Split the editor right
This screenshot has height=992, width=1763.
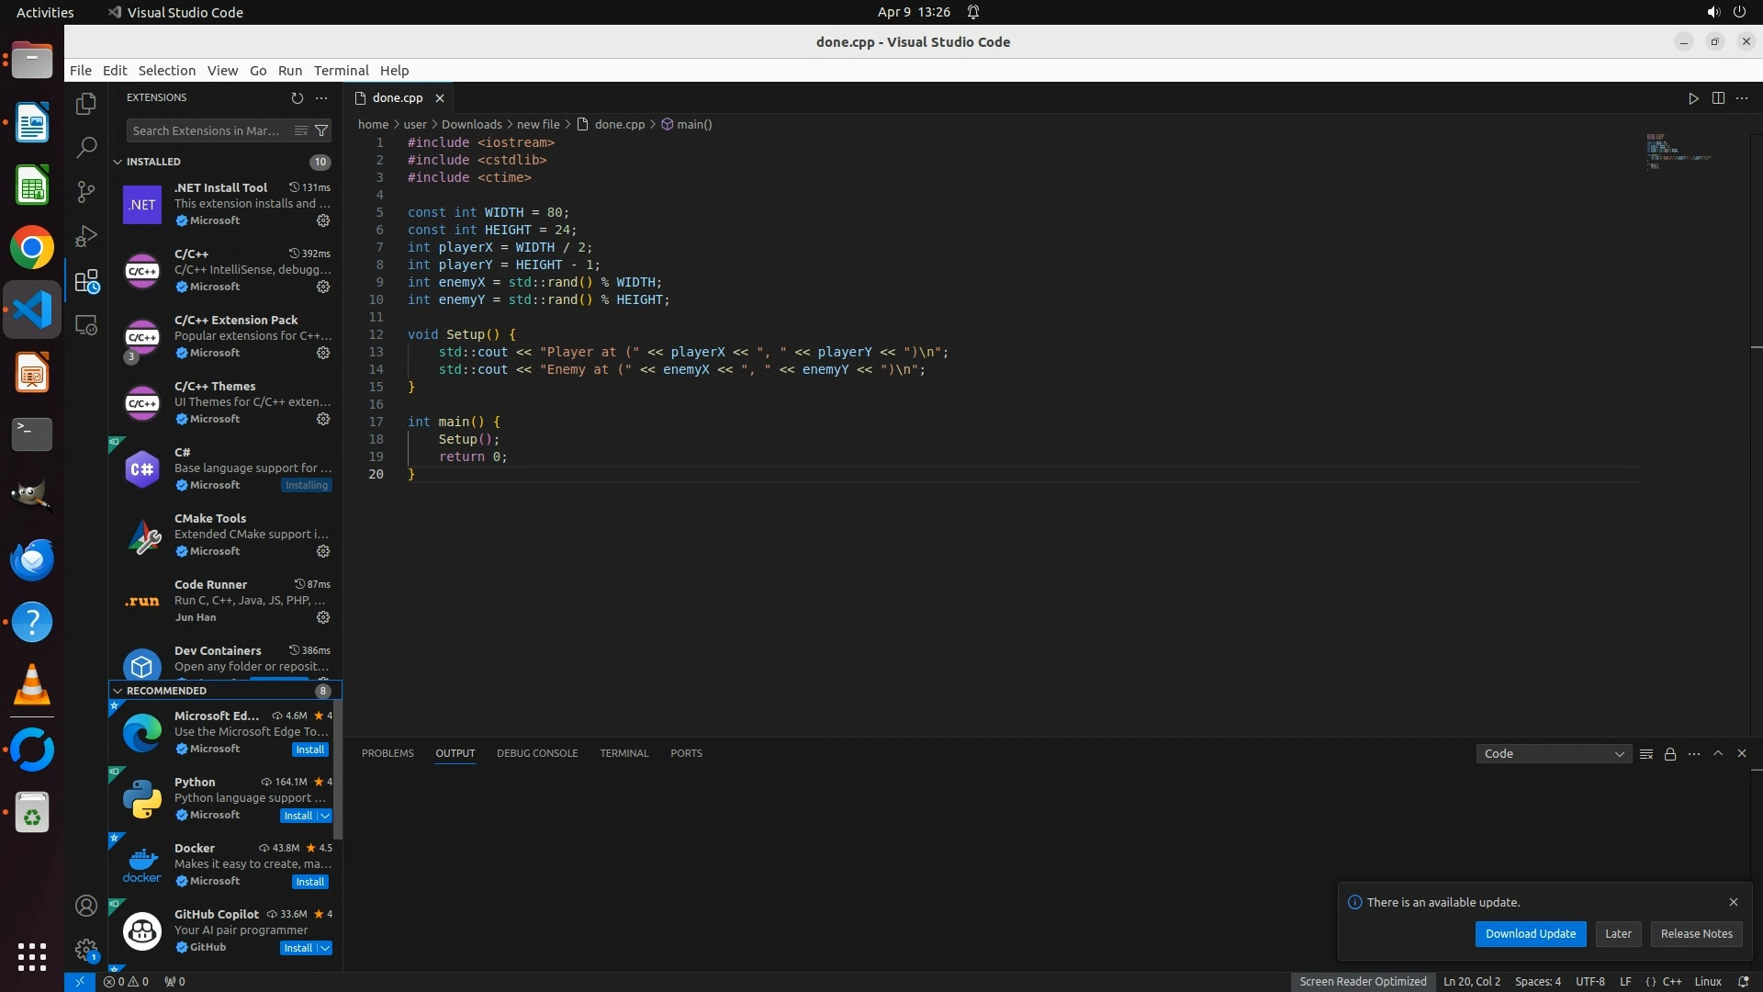click(1718, 98)
